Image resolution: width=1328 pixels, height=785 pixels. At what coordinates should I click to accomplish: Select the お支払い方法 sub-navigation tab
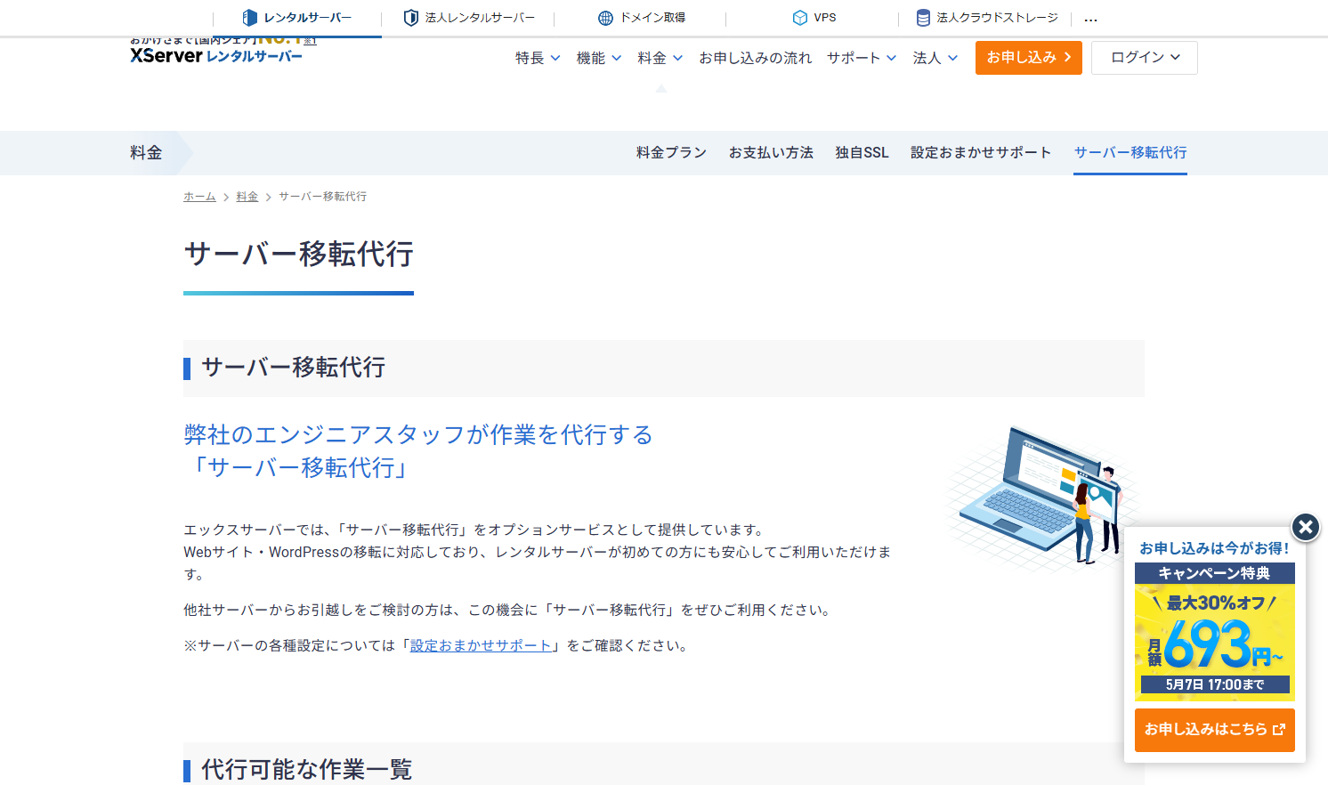pos(771,153)
